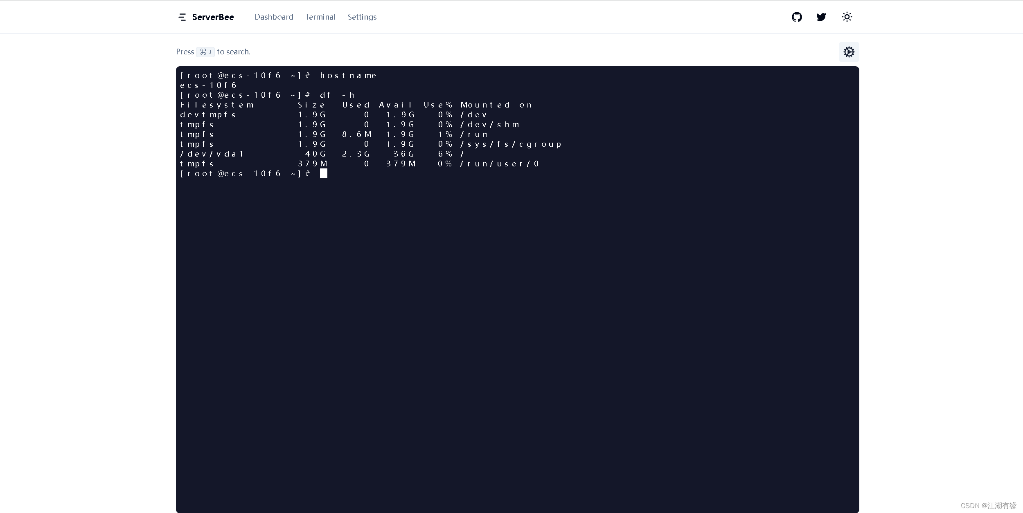Click the /dev/vda1 filesystem row
1023x513 pixels.
click(x=212, y=154)
